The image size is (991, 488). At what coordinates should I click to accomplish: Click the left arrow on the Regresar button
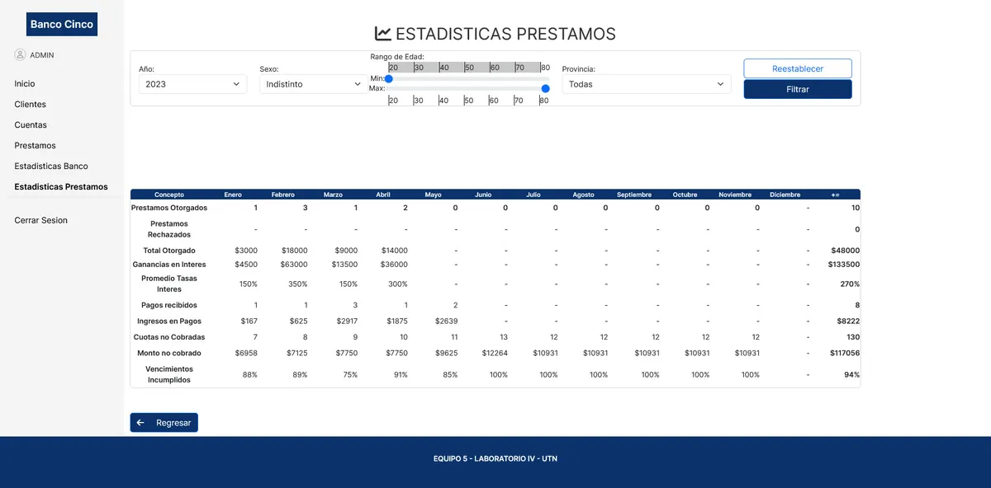click(x=140, y=422)
